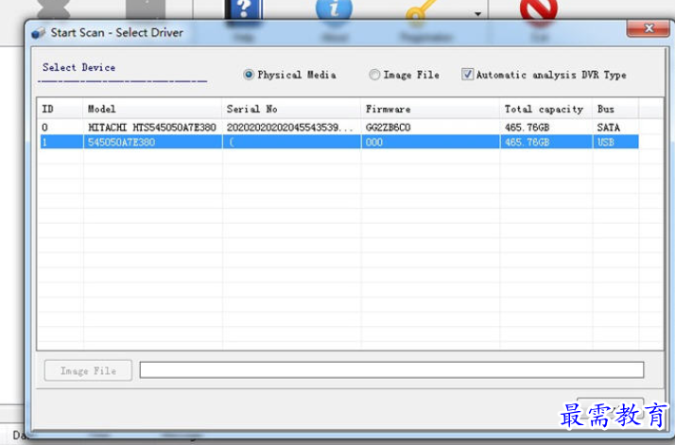Image resolution: width=675 pixels, height=445 pixels.
Task: Click the Firmware column header
Action: [x=430, y=109]
